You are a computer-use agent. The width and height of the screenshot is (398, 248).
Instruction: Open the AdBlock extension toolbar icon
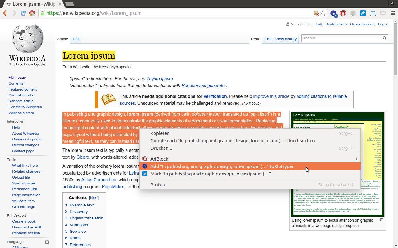343,13
